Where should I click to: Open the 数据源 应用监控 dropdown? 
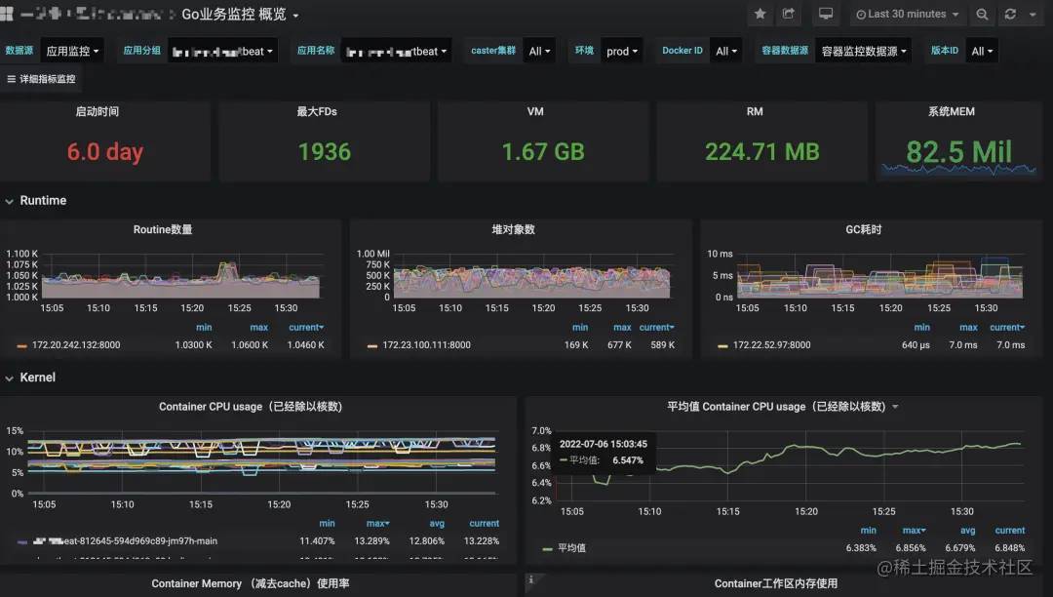pyautogui.click(x=72, y=51)
